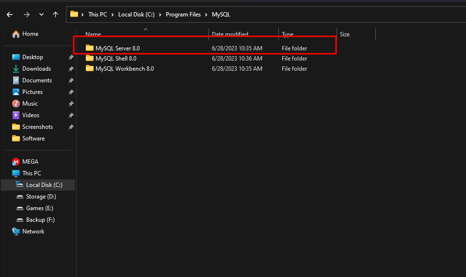The height and width of the screenshot is (277, 466).
Task: Click the Screenshots folder icon
Action: [16, 127]
